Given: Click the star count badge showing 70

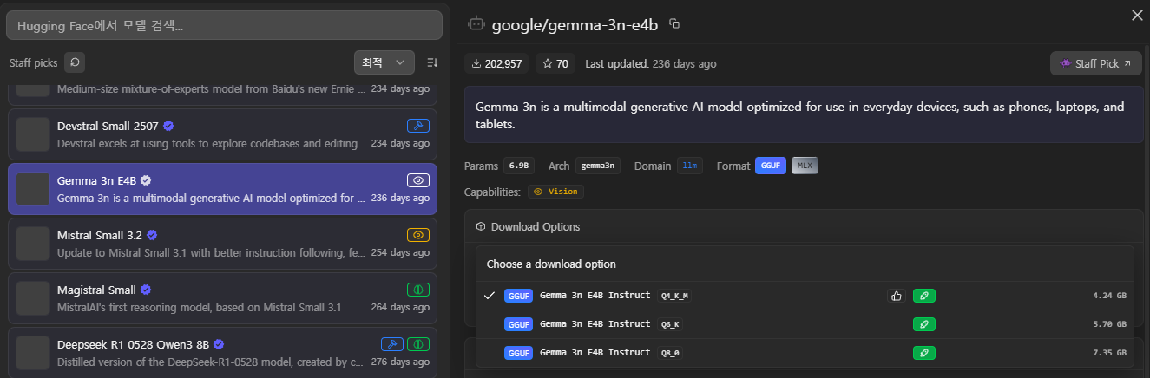Looking at the screenshot, I should click(555, 63).
